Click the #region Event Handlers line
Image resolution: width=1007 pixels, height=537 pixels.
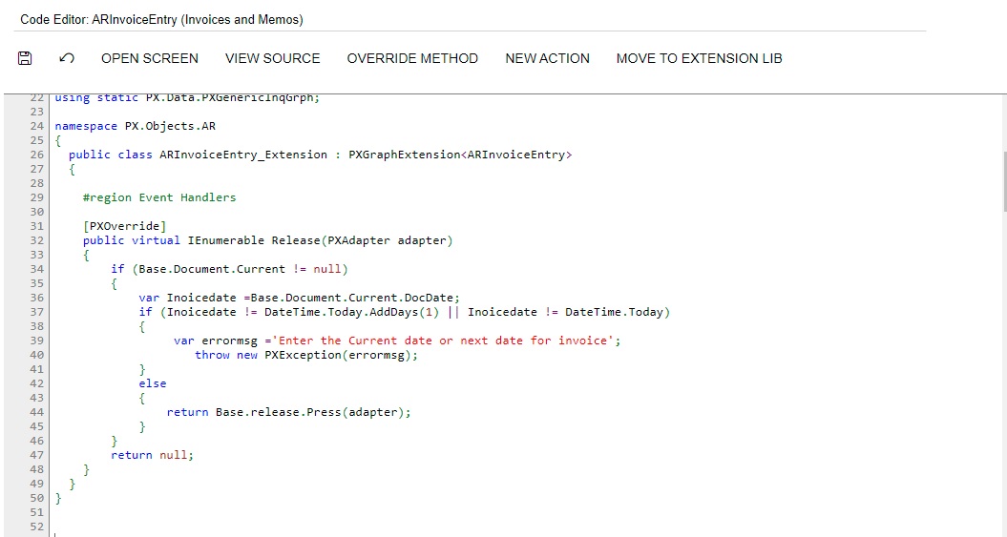click(x=159, y=197)
